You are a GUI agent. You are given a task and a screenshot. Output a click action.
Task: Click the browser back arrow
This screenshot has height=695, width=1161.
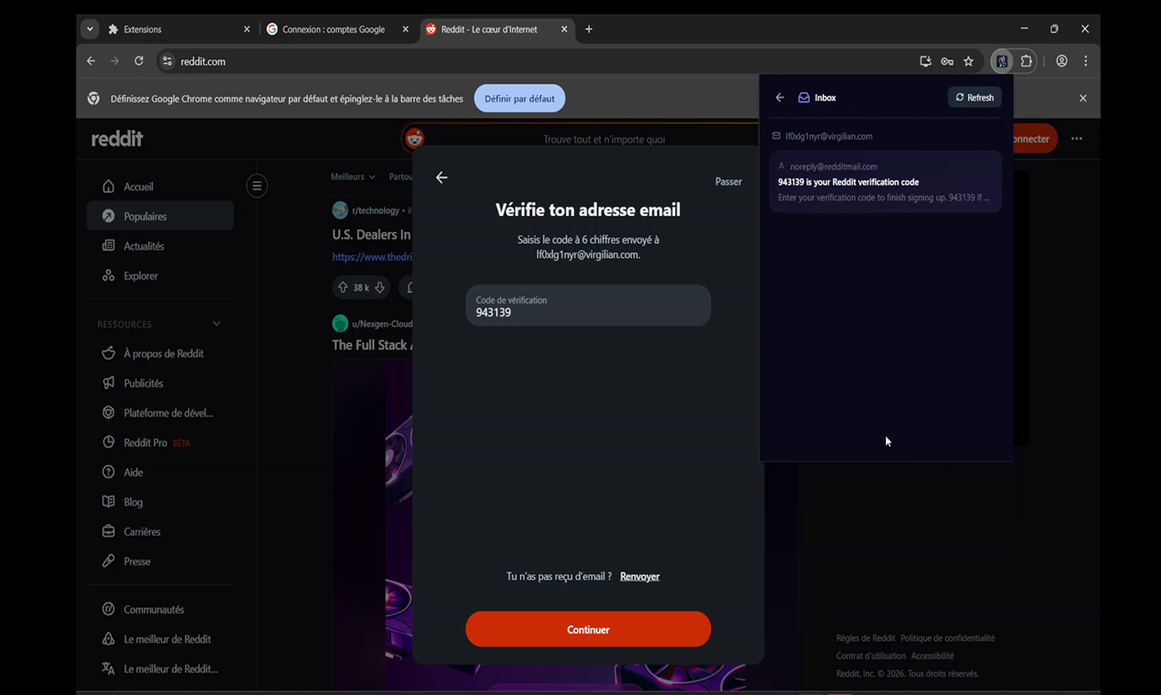(91, 61)
